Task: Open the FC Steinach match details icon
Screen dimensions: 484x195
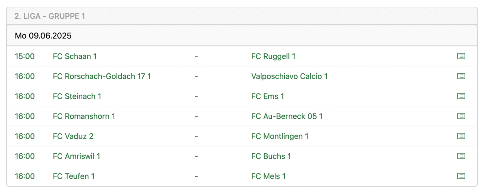Action: [461, 96]
